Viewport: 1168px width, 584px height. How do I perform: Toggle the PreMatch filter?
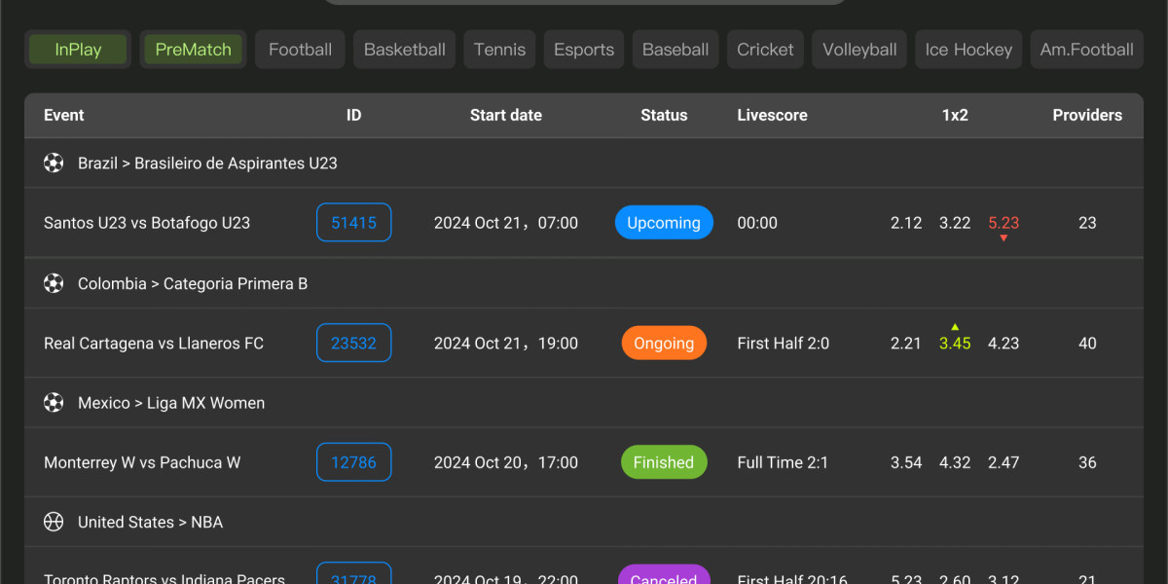193,50
